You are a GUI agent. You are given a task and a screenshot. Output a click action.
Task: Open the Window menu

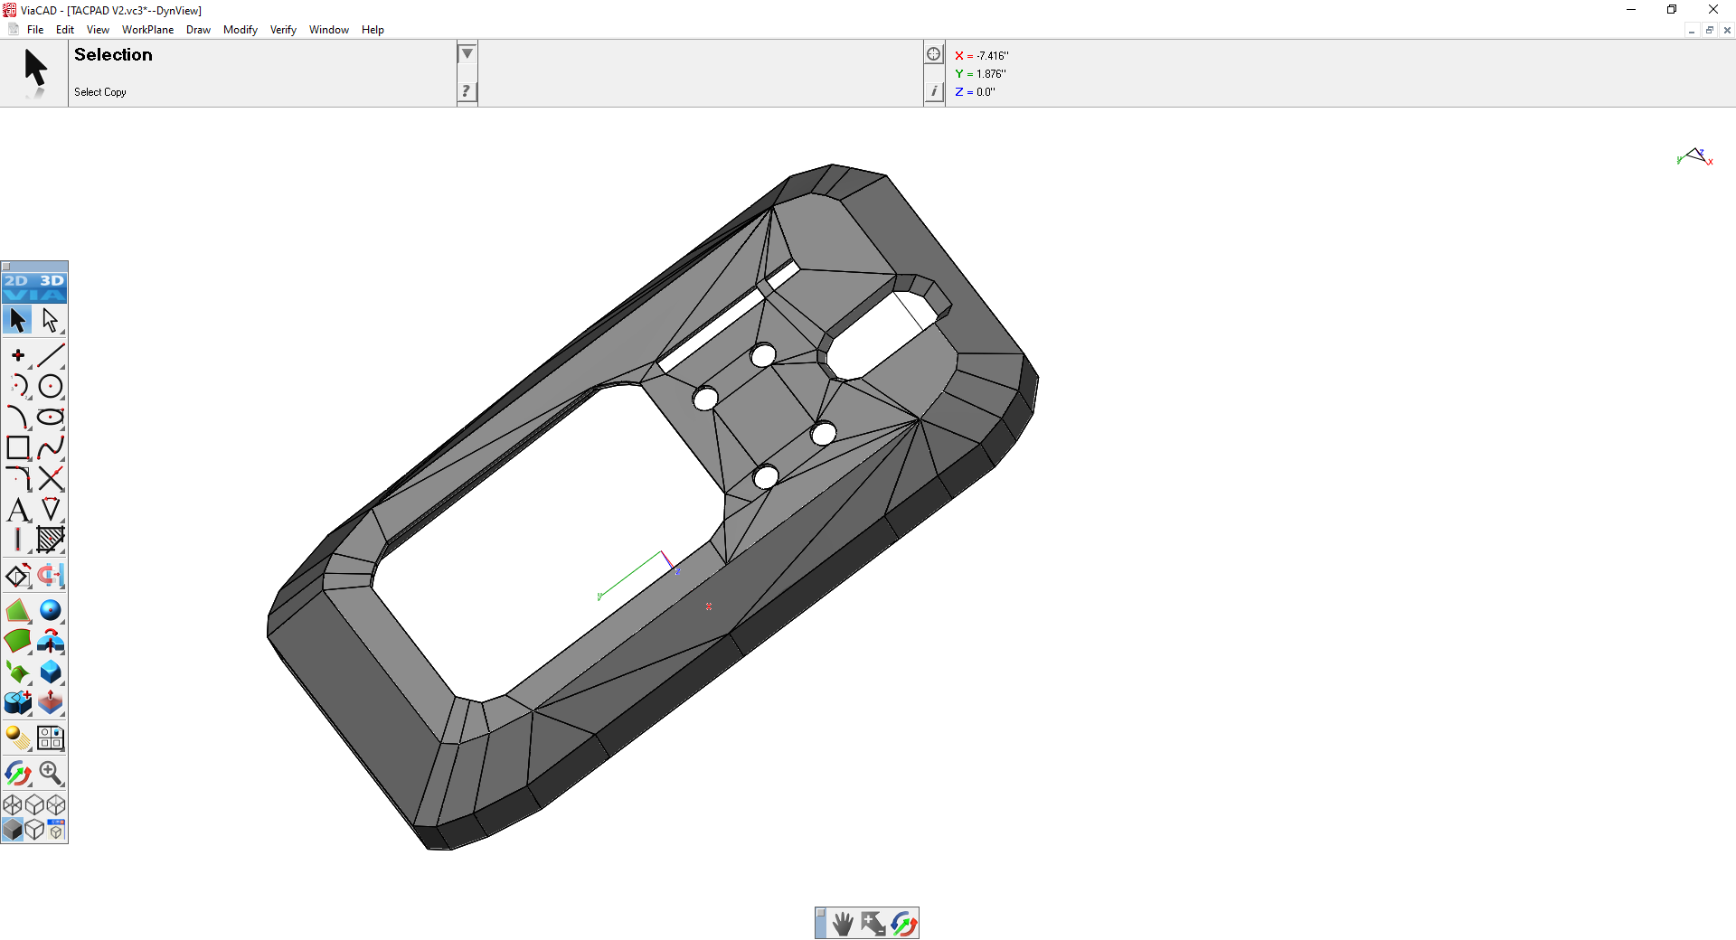coord(329,30)
